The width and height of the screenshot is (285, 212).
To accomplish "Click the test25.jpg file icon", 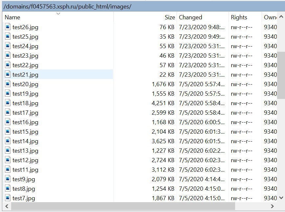I will 8,36.
